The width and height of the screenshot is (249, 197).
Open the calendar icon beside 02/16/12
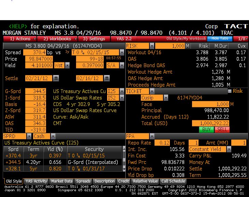(x=107, y=78)
